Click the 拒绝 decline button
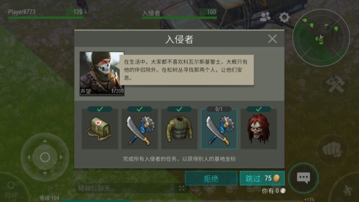This screenshot has width=359, height=202. (211, 178)
